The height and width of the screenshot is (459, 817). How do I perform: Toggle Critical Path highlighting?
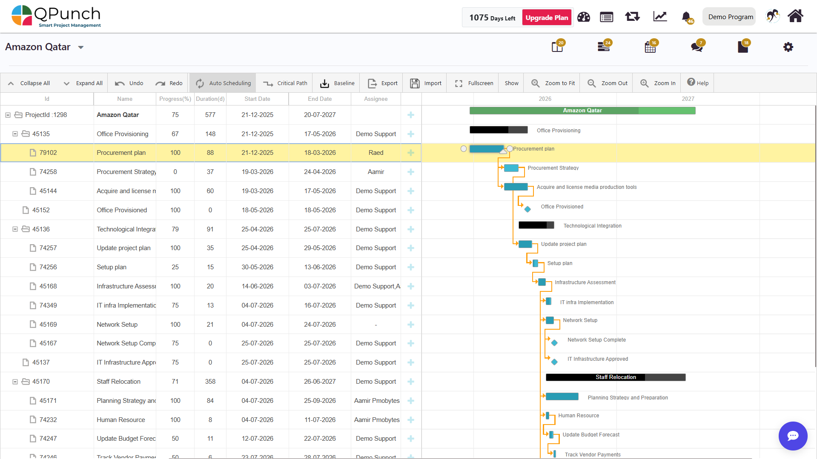coord(285,83)
